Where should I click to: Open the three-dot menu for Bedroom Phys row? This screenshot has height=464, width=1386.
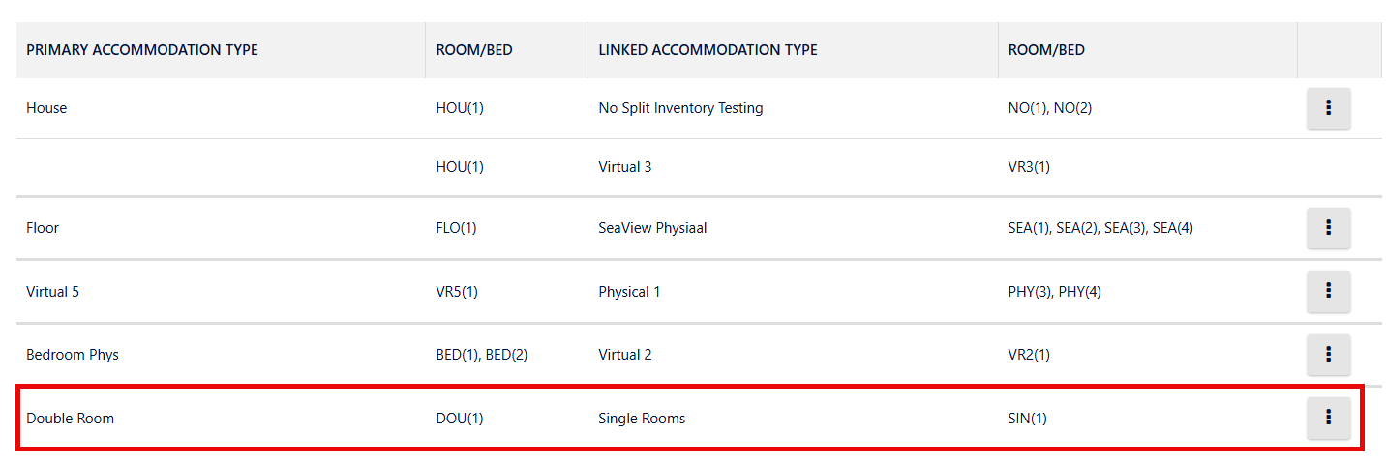1328,354
